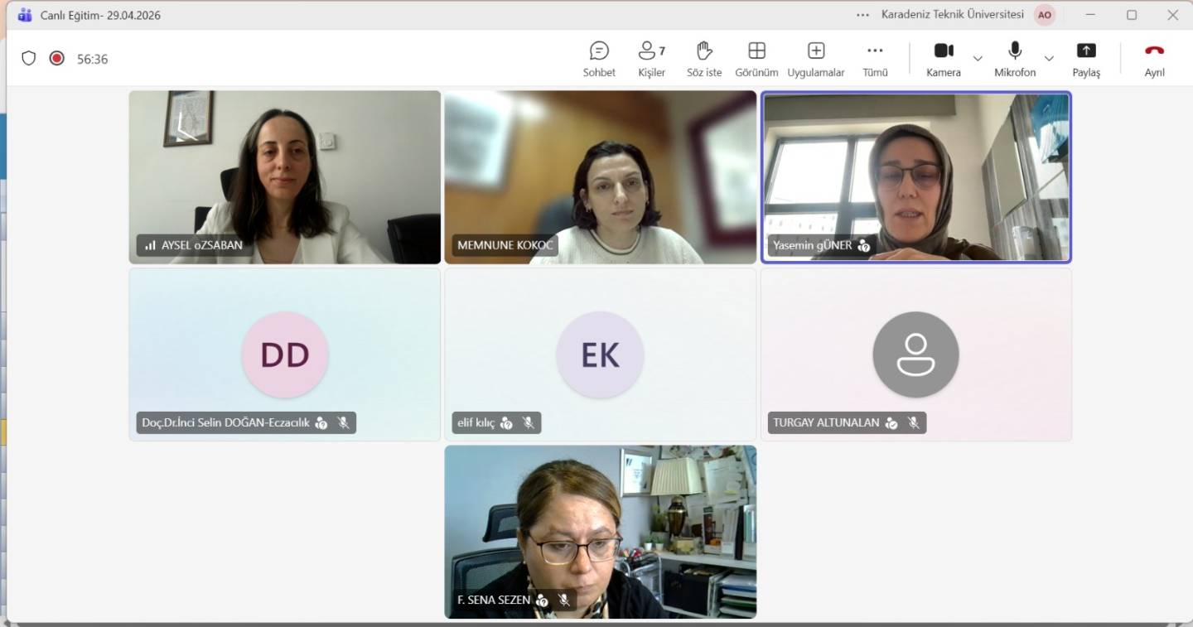The width and height of the screenshot is (1193, 627).
Task: Open the Tümü more options menu
Action: point(875,60)
